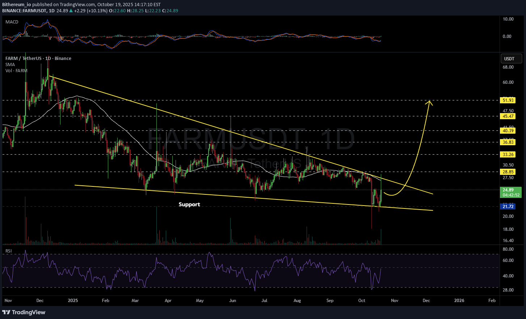
Task: Click the Support text annotation
Action: 189,204
